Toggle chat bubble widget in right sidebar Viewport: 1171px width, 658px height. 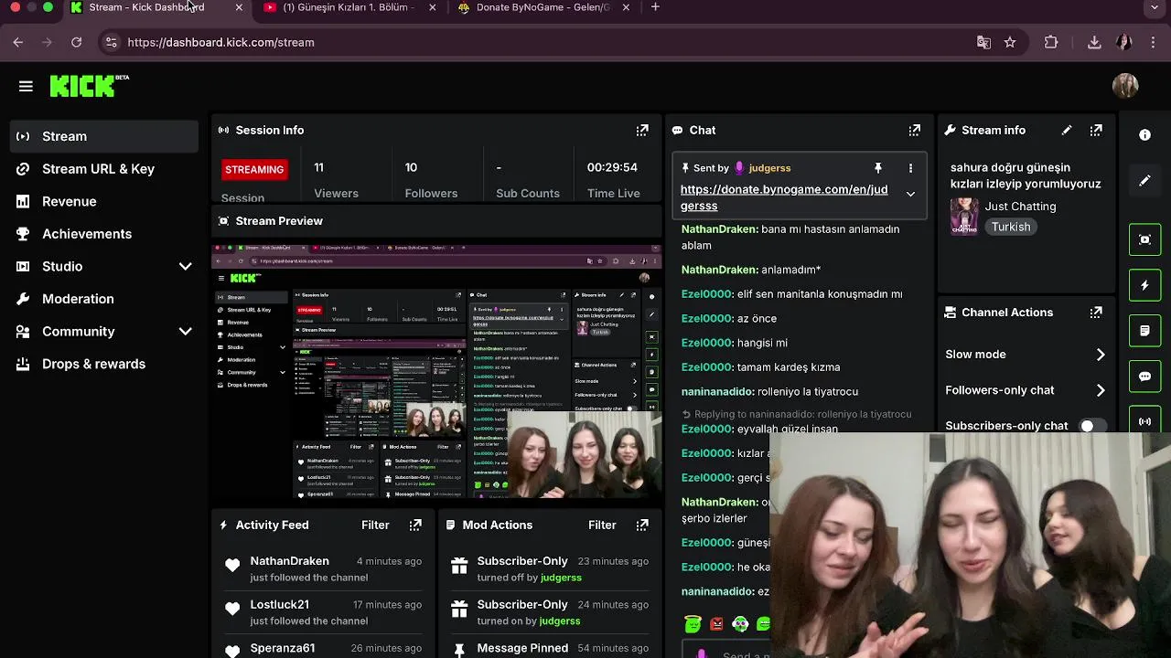point(1144,377)
